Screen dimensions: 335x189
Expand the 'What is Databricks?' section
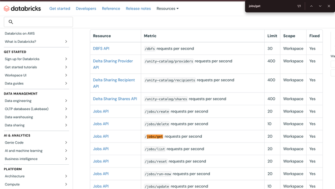(x=66, y=42)
